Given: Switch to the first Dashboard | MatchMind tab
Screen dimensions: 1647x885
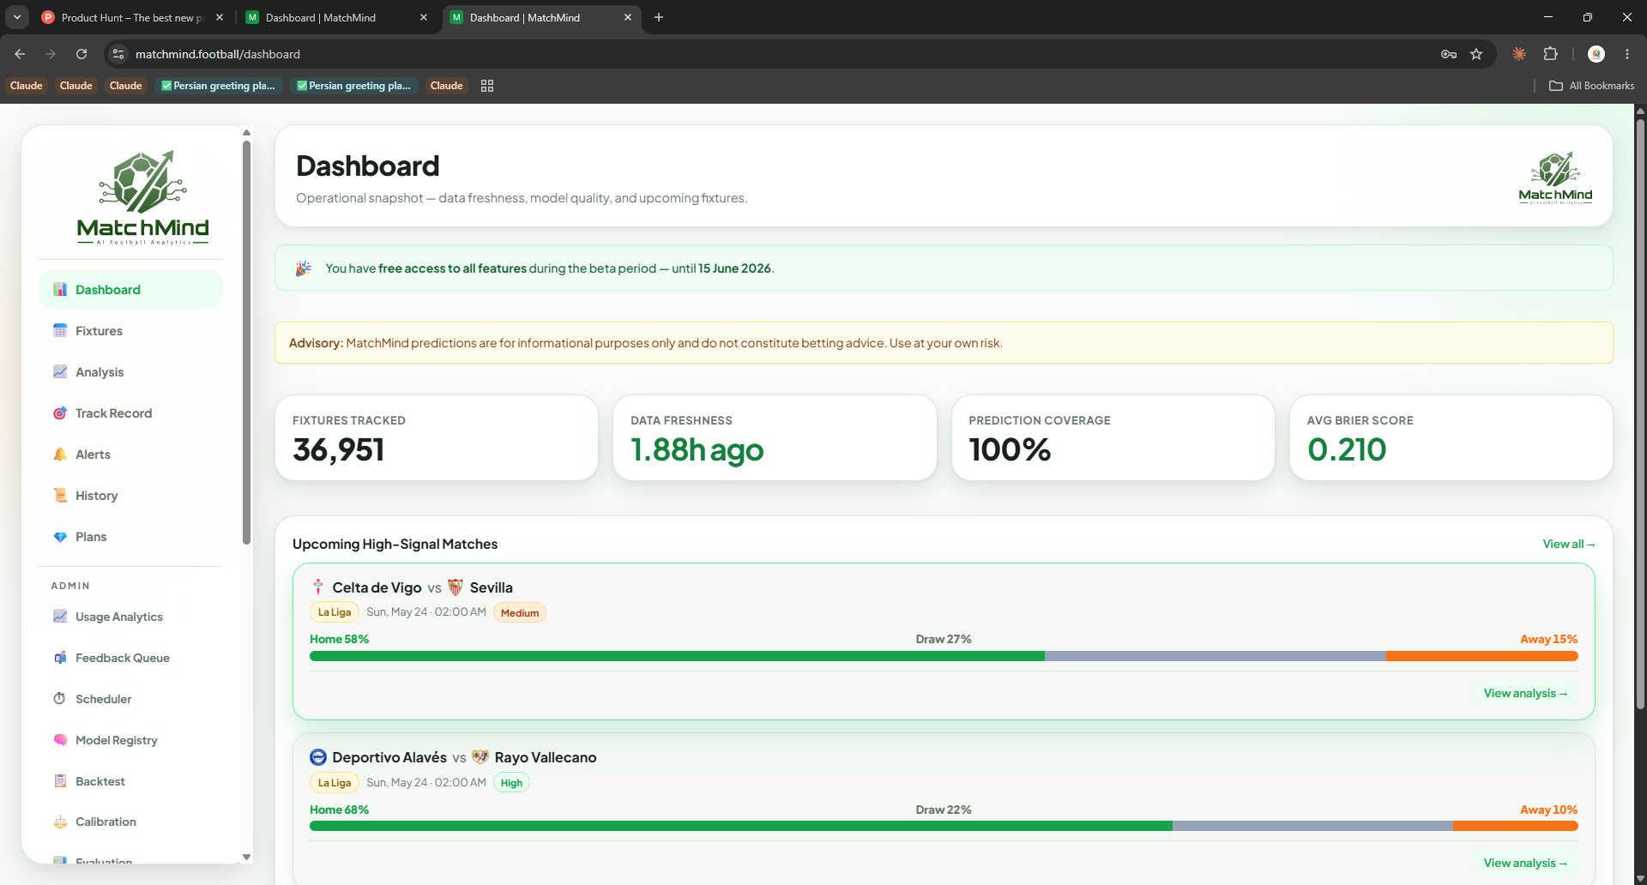Looking at the screenshot, I should coord(336,17).
